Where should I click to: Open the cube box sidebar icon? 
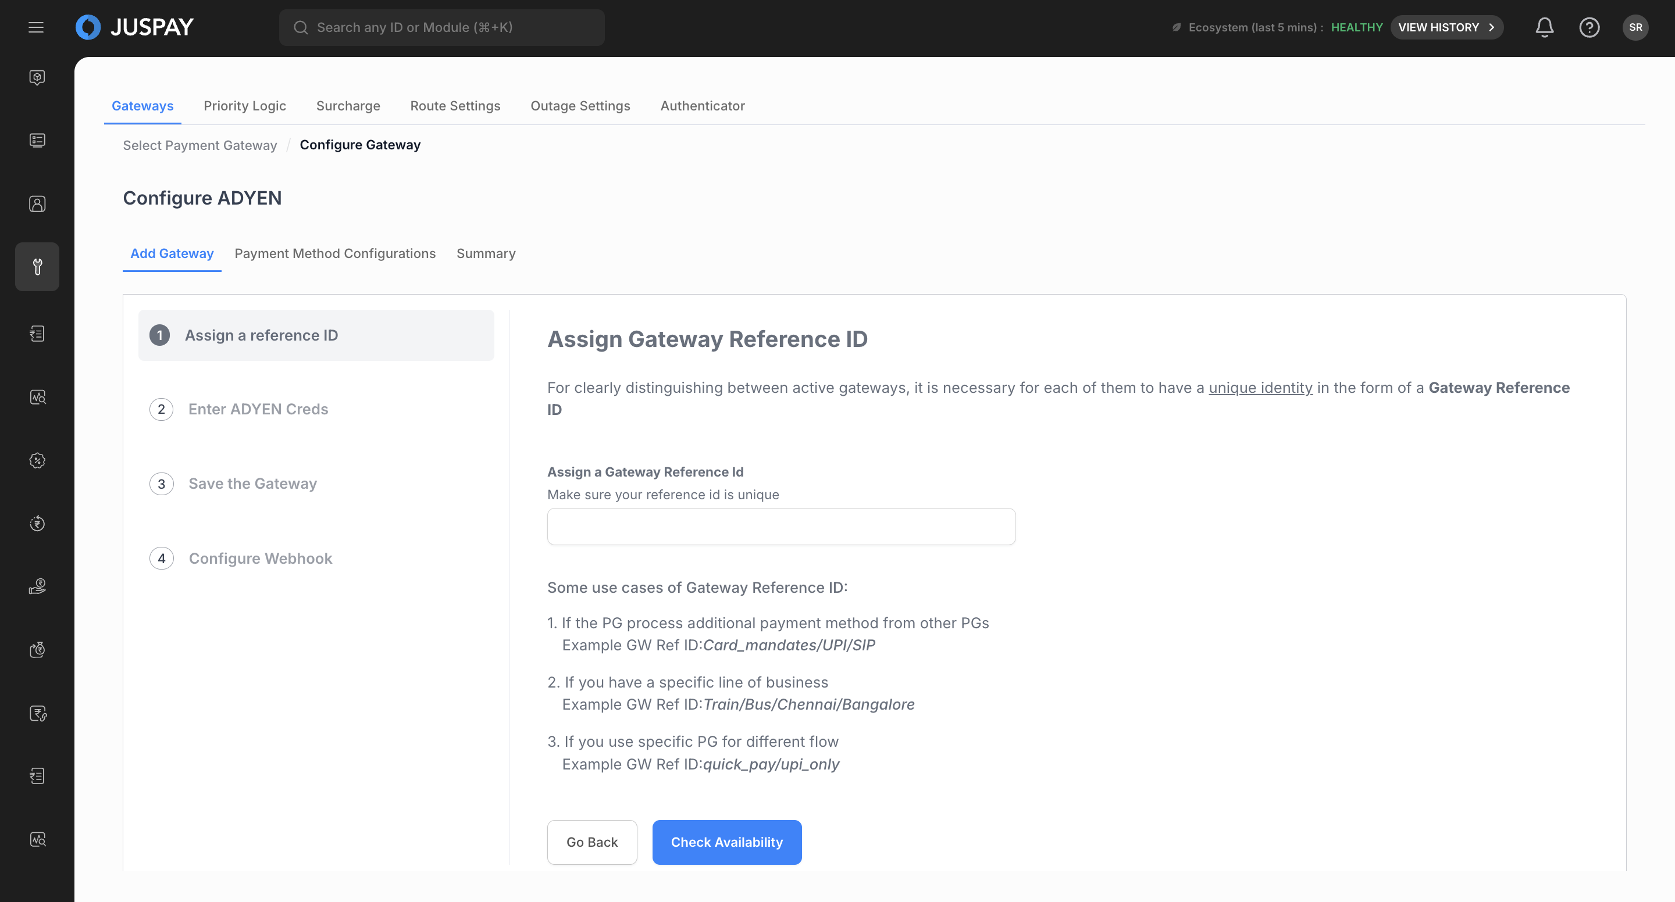pyautogui.click(x=37, y=78)
